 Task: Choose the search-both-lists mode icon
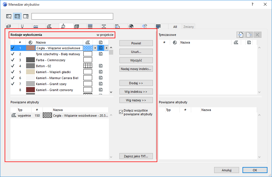coord(17,16)
